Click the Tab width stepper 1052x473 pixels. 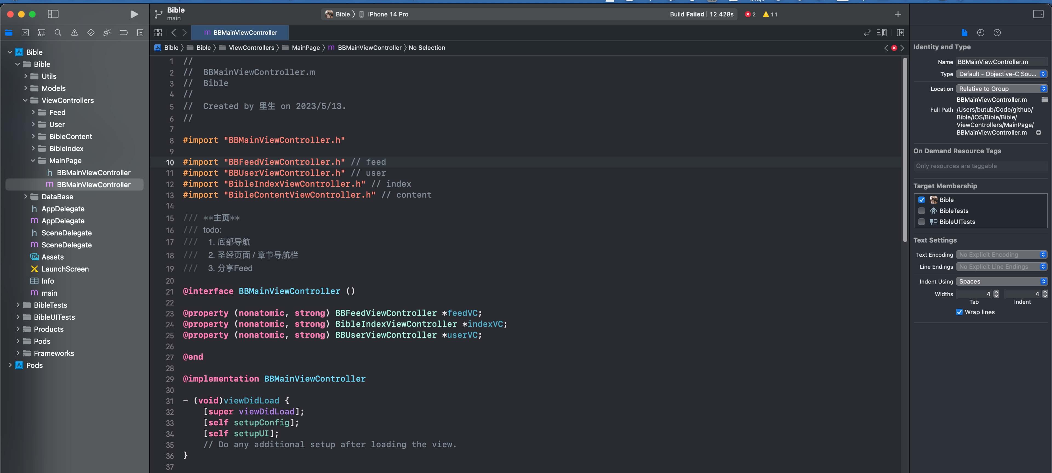coord(996,294)
